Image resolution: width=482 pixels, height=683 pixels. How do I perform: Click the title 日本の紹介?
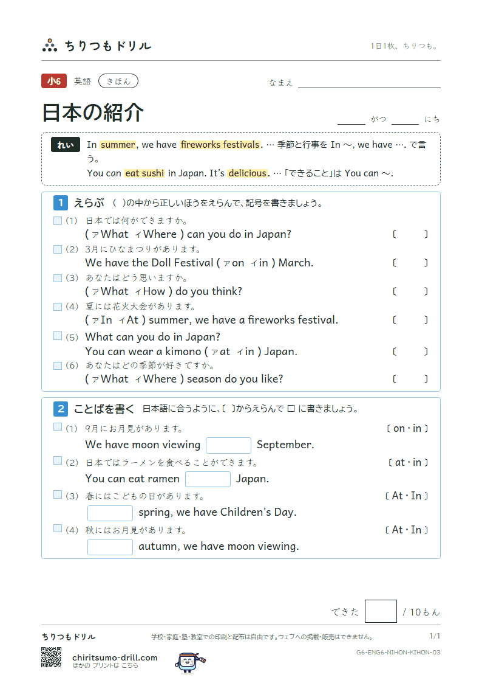click(x=92, y=113)
